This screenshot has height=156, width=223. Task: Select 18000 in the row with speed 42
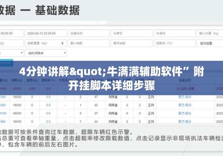point(17,105)
